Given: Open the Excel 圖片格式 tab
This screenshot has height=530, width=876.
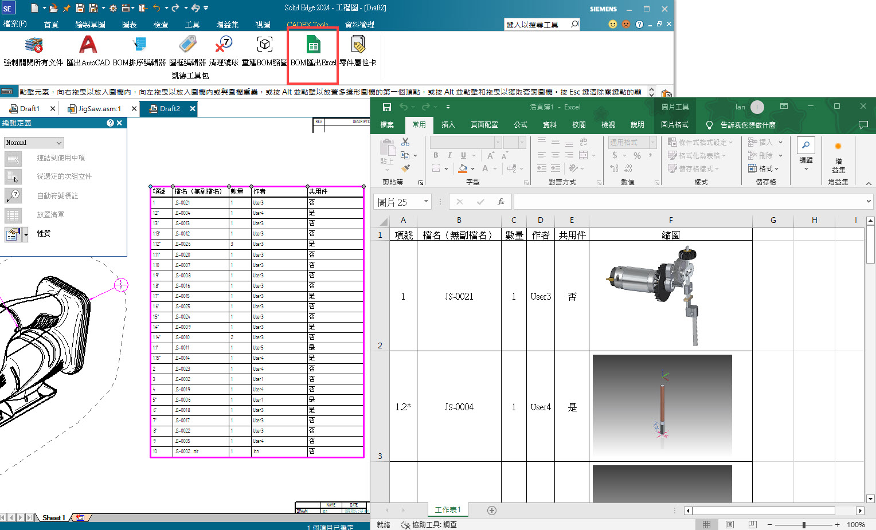Looking at the screenshot, I should 674,125.
